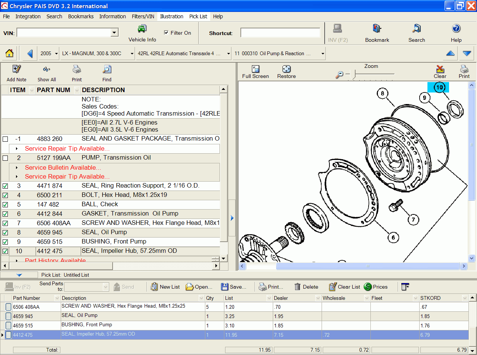Check the box for item 2 PUMP
Viewport: 477px width, 355px height.
coord(5,158)
